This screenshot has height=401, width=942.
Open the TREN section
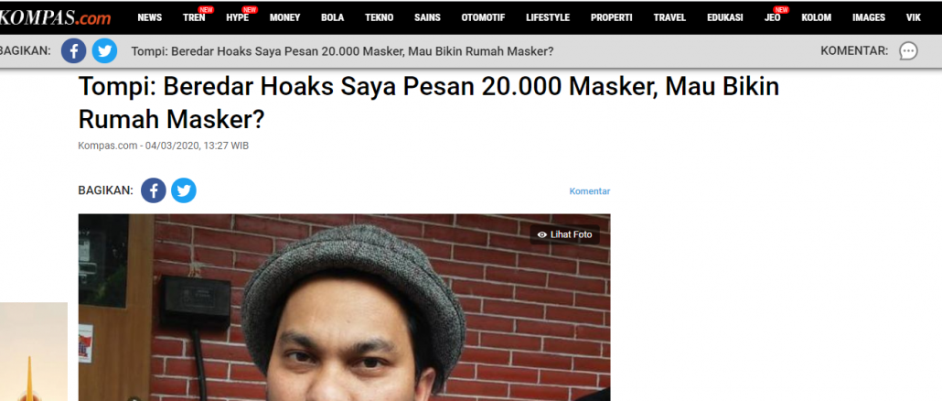(194, 17)
